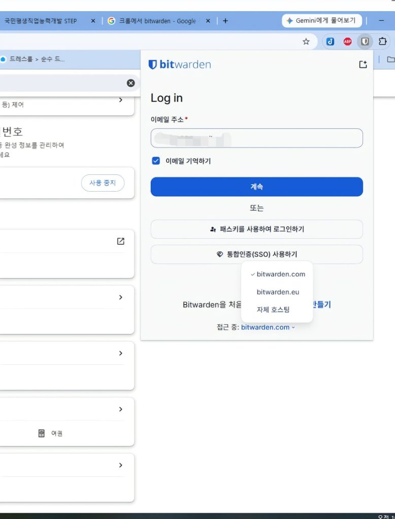Close the 국민평생직업능력개발 STEP tab
Screen dimensions: 395x519
tap(93, 21)
